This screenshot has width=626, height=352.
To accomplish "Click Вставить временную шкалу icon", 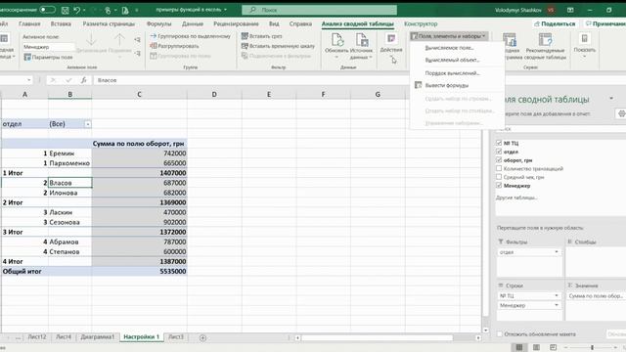I will pos(245,46).
